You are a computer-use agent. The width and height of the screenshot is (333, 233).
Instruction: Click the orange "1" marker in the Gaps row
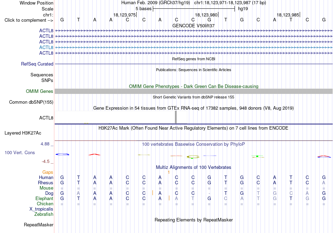click(169, 172)
